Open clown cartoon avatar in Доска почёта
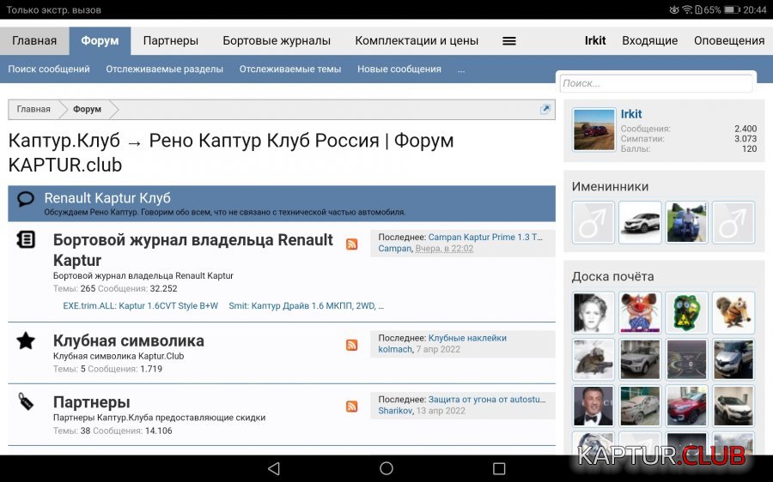The image size is (773, 482). (x=640, y=313)
